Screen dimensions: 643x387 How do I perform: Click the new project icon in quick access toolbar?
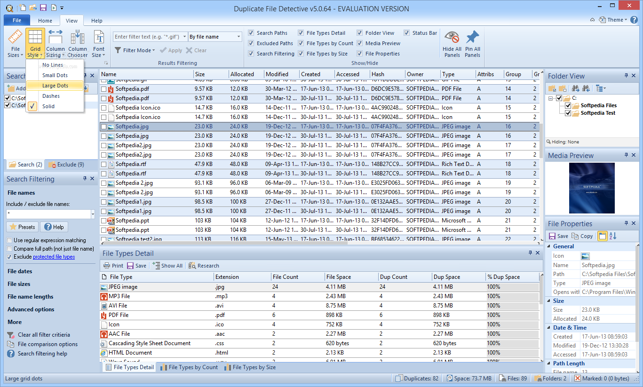point(23,8)
